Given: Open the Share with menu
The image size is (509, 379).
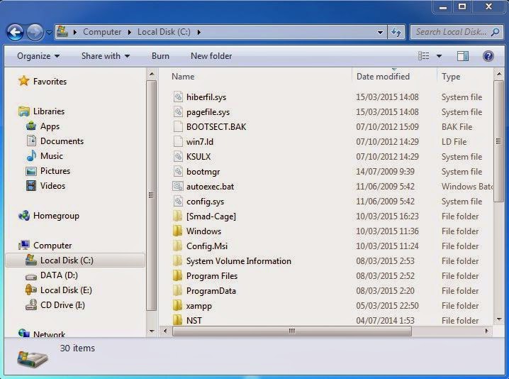Looking at the screenshot, I should 106,56.
